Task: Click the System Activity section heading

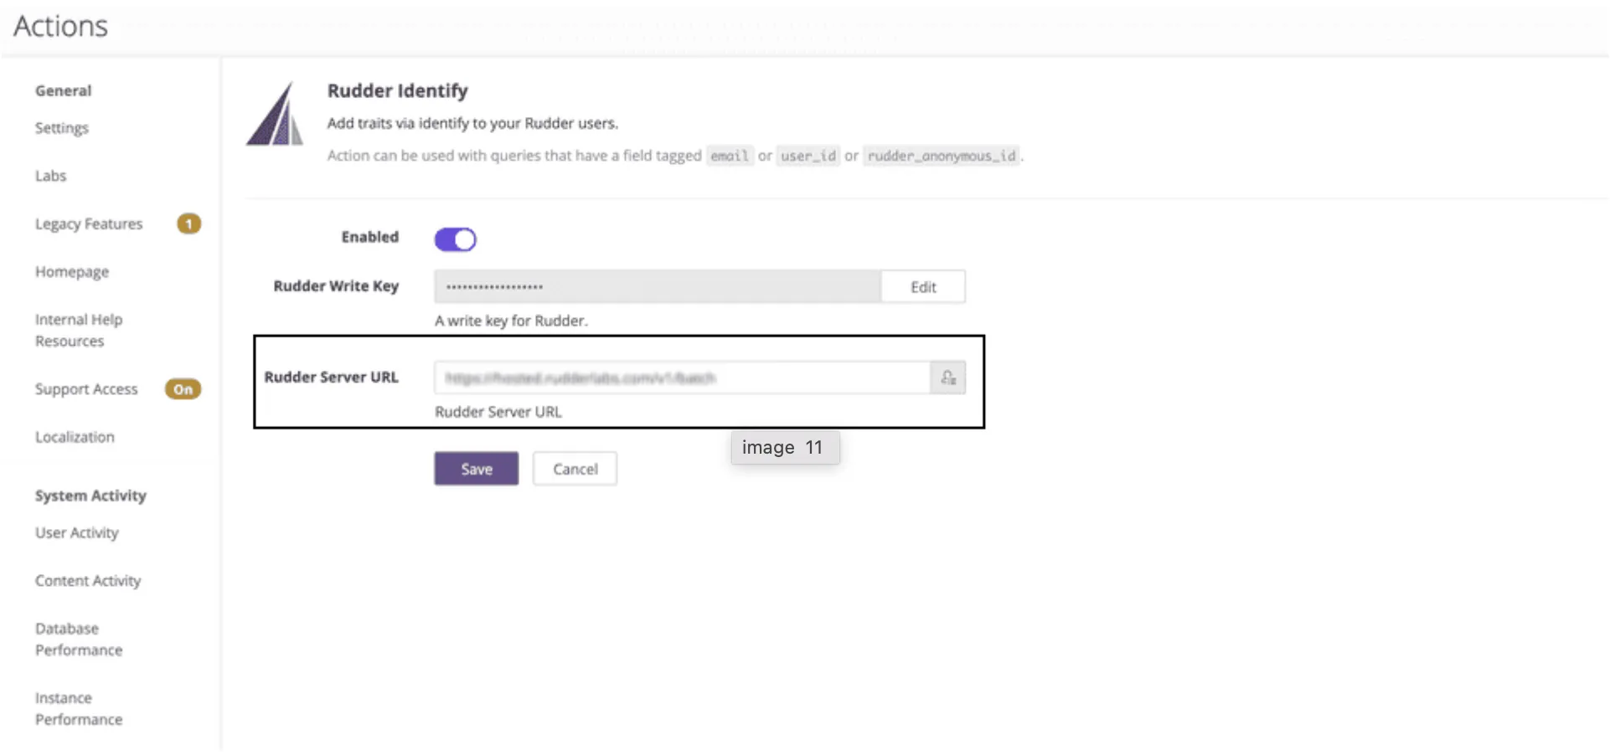Action: [90, 496]
